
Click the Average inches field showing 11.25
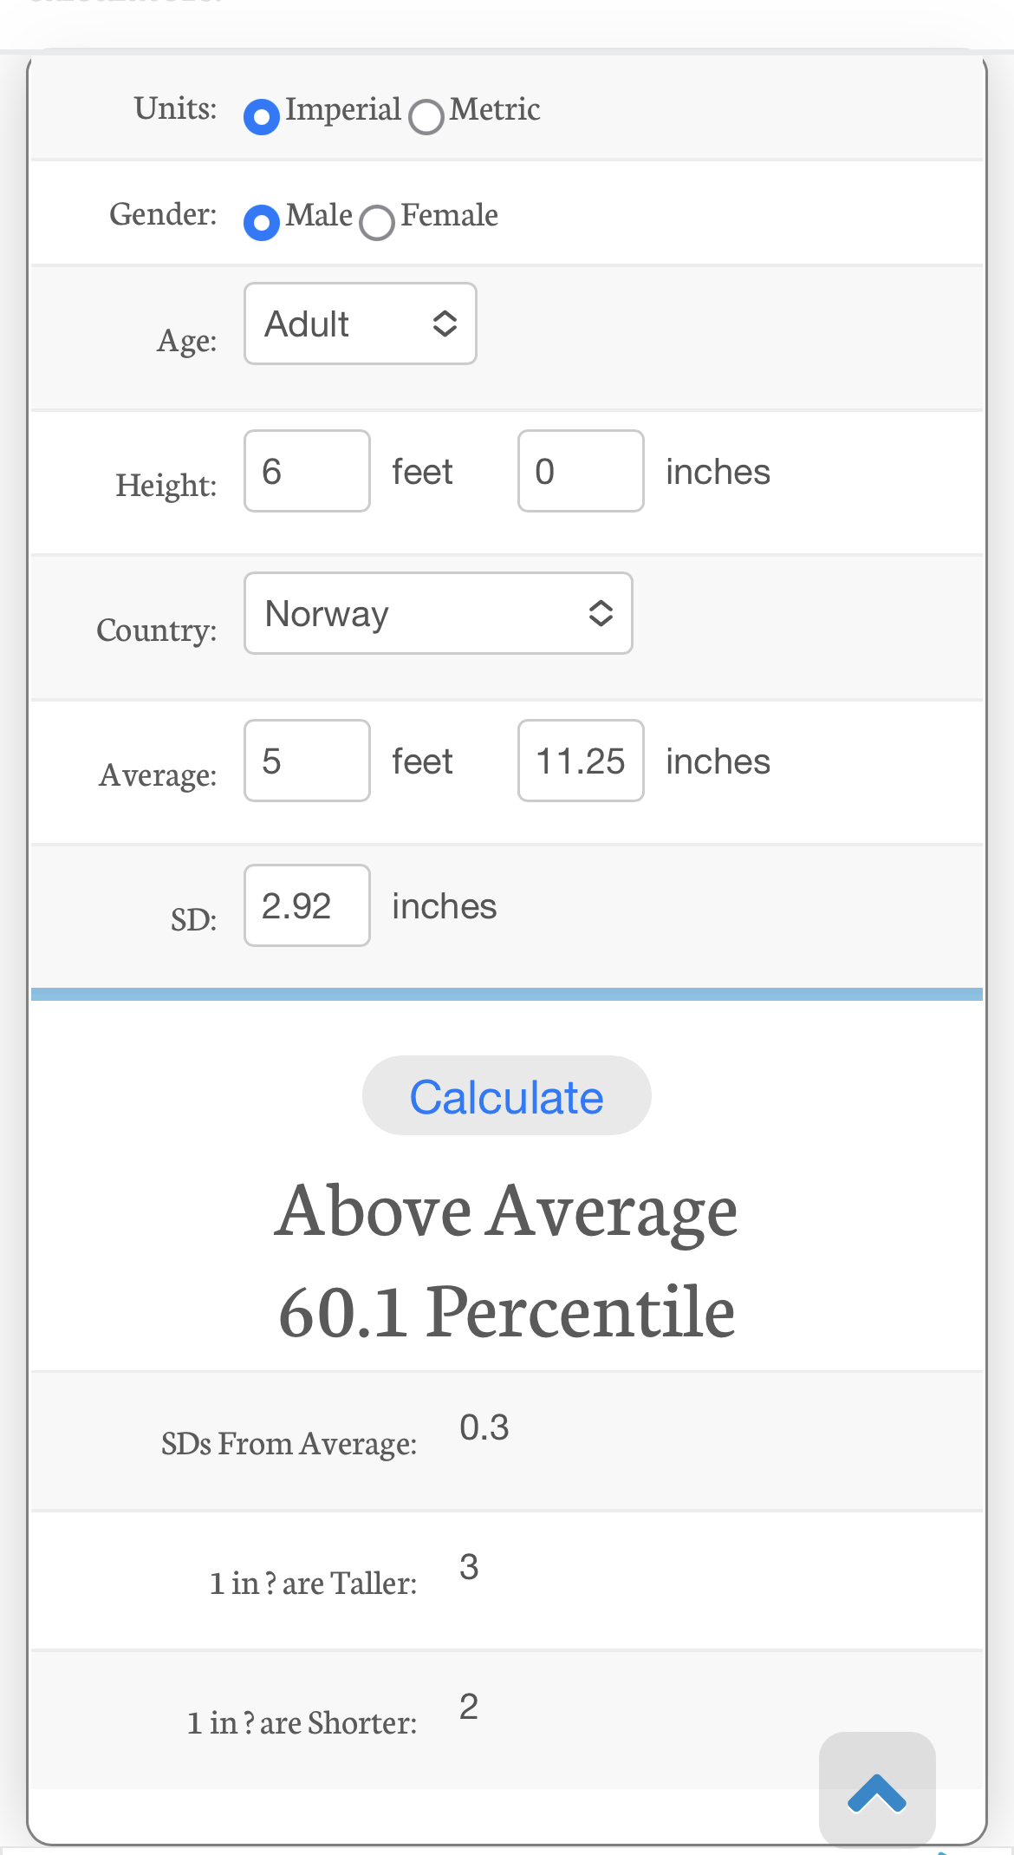(581, 761)
